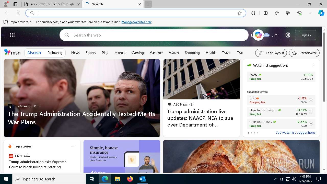
Task: Go to the msn home logo
Action: point(12,52)
